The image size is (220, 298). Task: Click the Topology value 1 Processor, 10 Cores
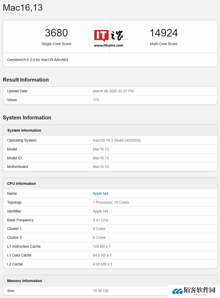[111, 202]
